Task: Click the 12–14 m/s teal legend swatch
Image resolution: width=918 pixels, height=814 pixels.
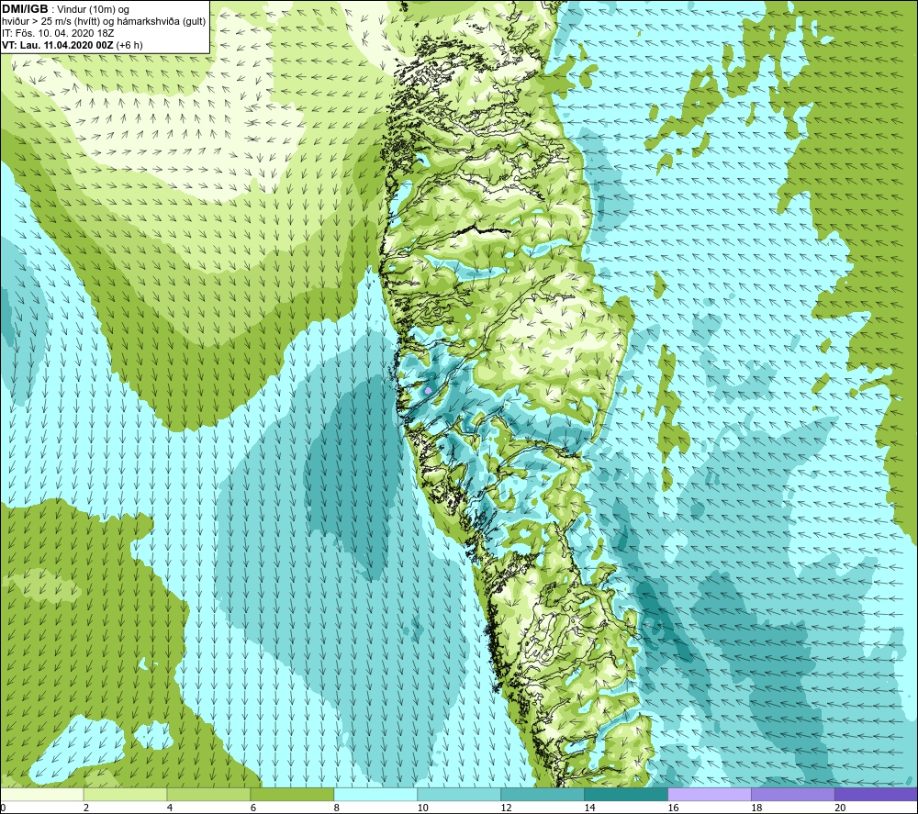Action: coord(543,794)
